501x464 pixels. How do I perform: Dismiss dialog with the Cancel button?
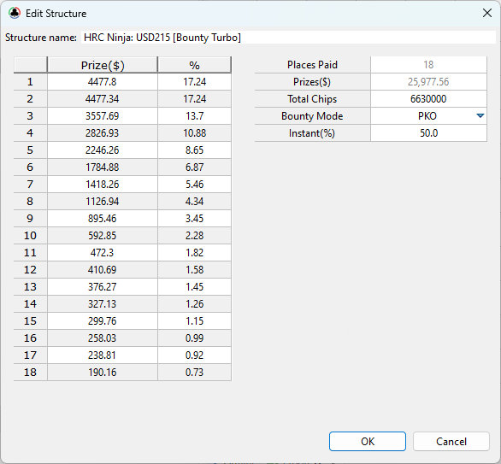(x=451, y=441)
